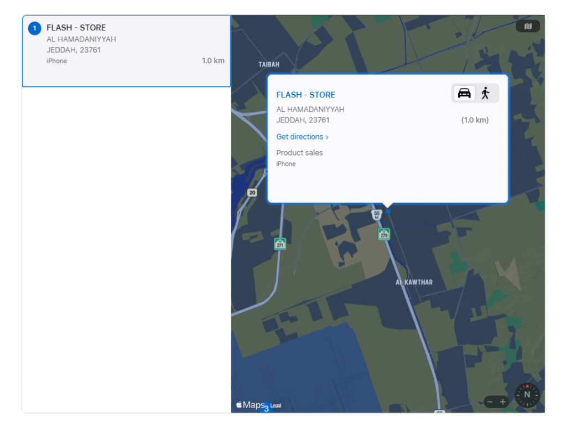Click the AL KAWTHAR district label

point(414,282)
